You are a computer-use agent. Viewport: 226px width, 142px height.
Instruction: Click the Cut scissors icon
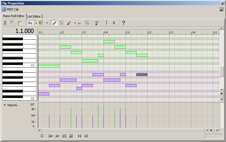tap(5, 23)
